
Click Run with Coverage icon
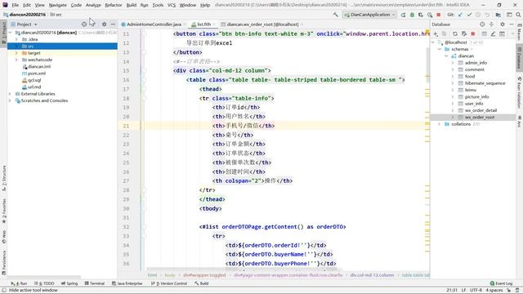[x=421, y=15]
